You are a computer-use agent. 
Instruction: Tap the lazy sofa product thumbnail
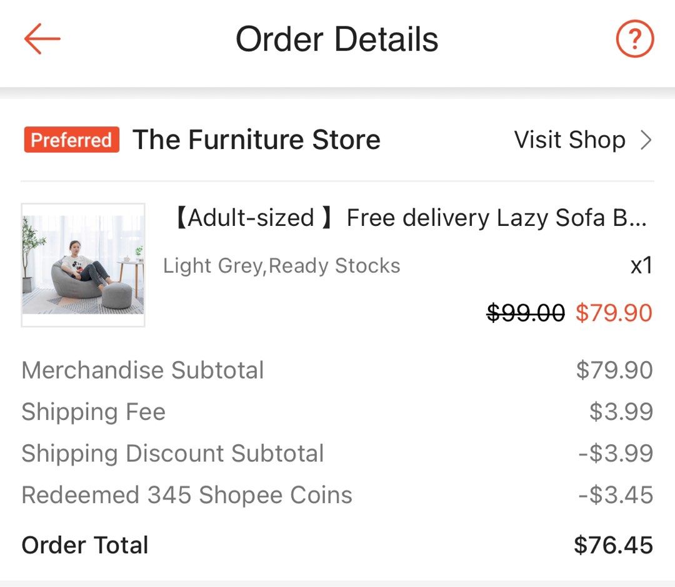[82, 263]
